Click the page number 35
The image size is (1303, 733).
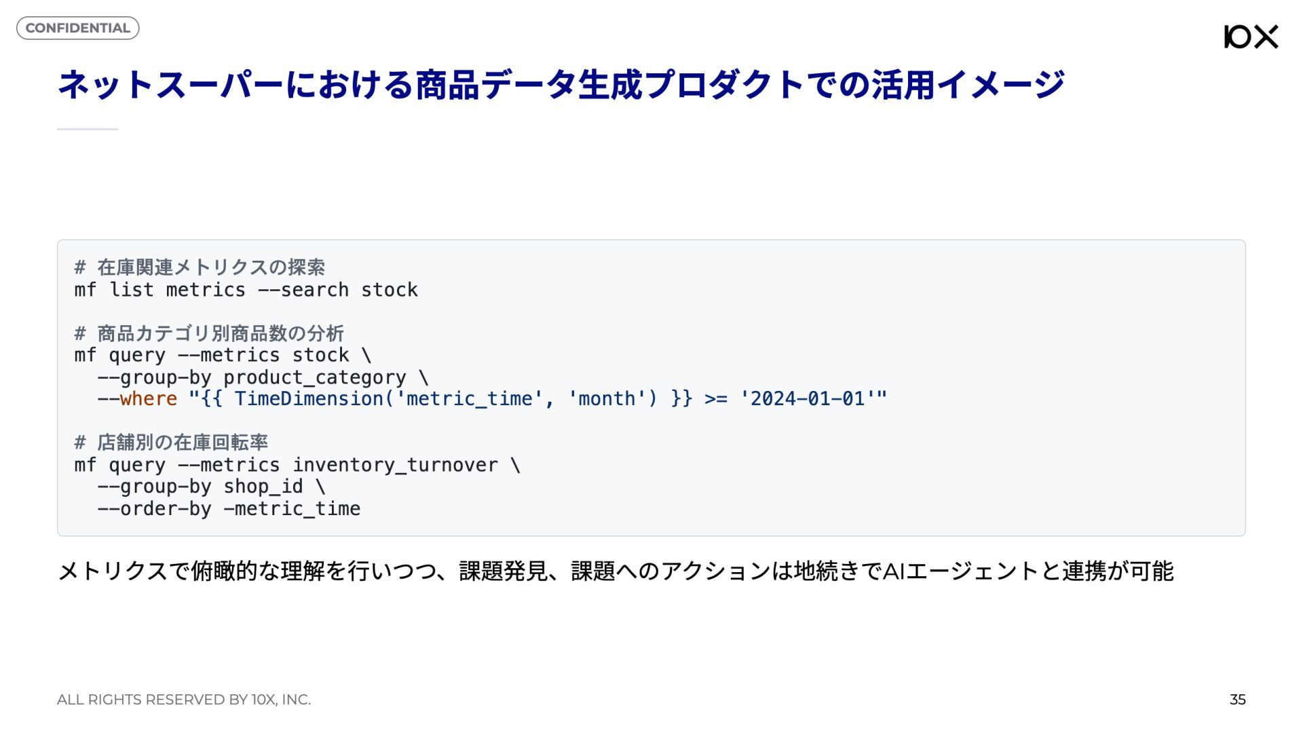tap(1237, 699)
